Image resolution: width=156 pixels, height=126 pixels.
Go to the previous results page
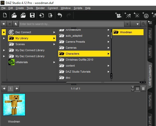[4, 89]
